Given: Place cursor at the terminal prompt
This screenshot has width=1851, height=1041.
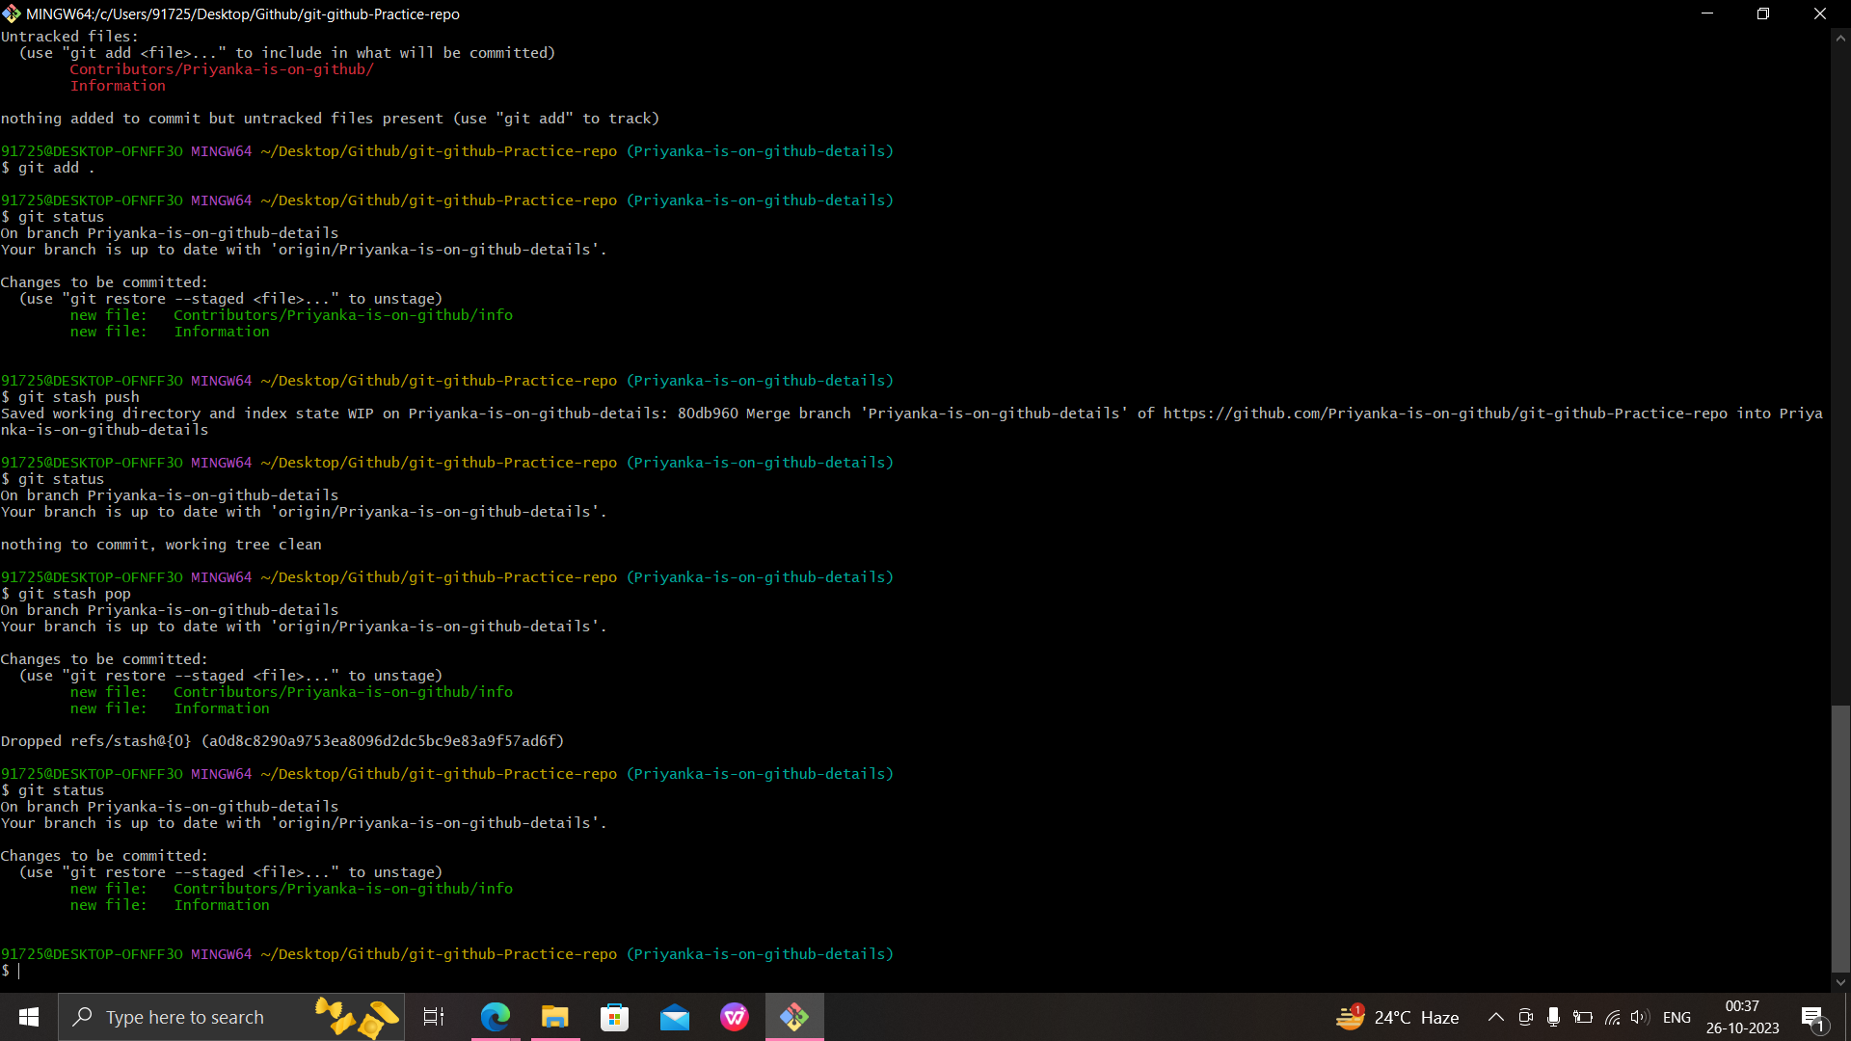Looking at the screenshot, I should [x=17, y=971].
